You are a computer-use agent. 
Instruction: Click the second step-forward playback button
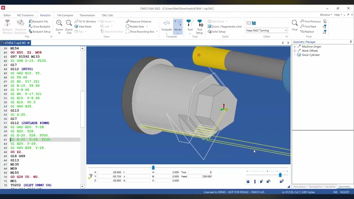pos(268,182)
